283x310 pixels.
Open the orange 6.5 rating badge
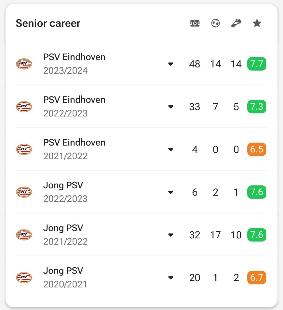coord(257,149)
